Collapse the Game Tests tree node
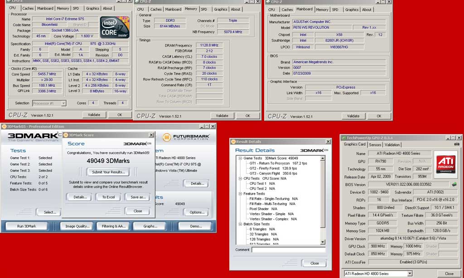This screenshot has width=464, height=278. click(x=240, y=158)
